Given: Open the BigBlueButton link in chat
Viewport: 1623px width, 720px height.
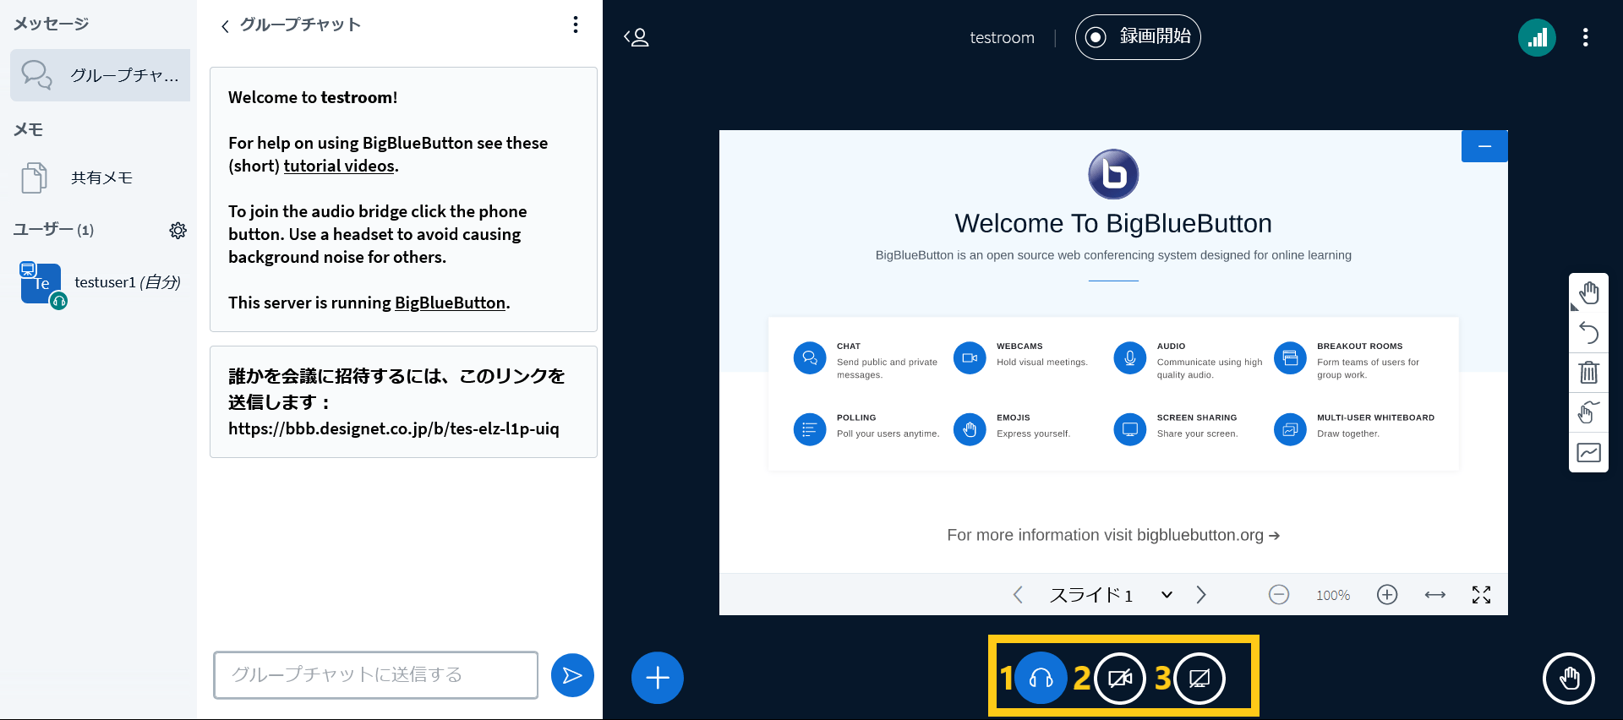Looking at the screenshot, I should click(x=450, y=303).
